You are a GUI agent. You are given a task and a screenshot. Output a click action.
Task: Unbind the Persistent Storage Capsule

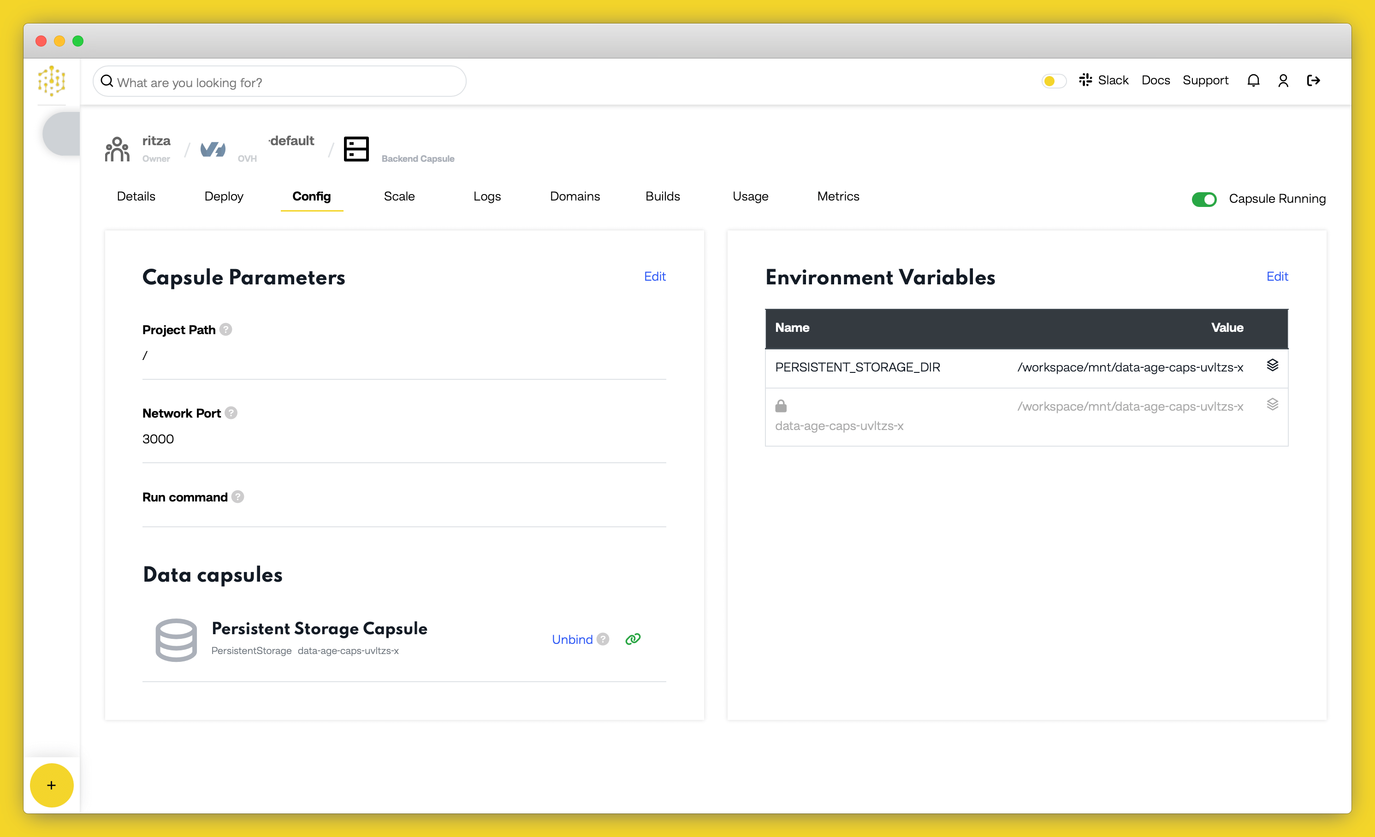click(x=572, y=639)
